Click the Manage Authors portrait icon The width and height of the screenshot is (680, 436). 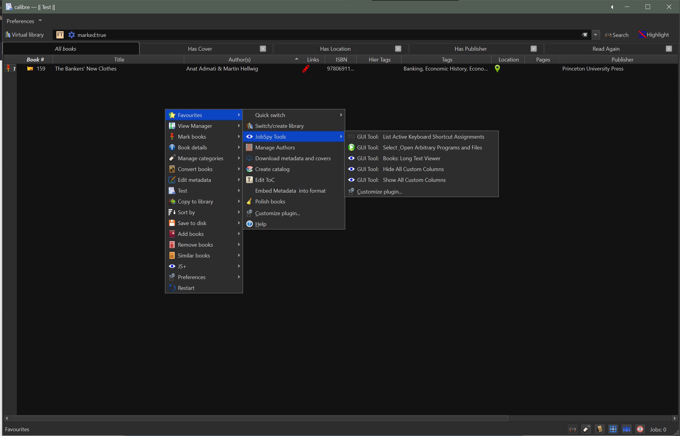pos(249,148)
